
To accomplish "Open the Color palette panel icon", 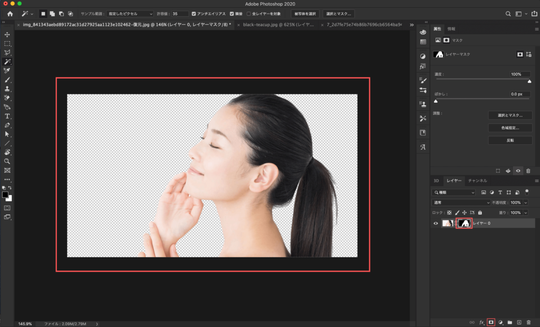I will pyautogui.click(x=423, y=32).
